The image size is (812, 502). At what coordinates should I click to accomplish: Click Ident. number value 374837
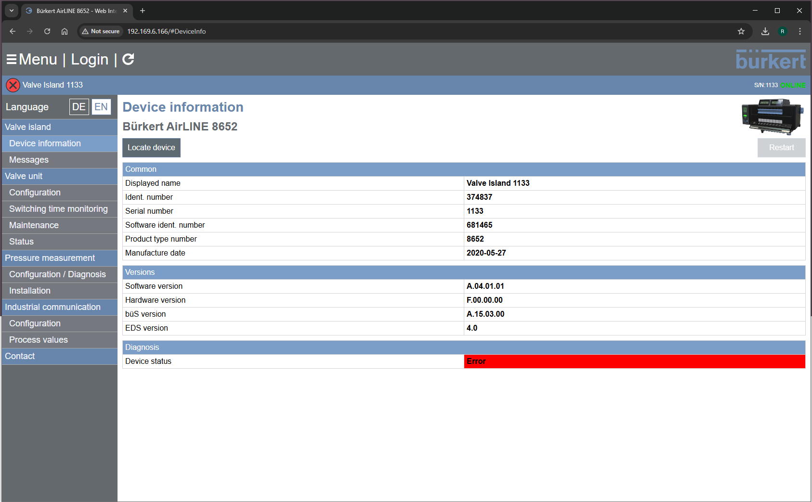click(x=479, y=197)
